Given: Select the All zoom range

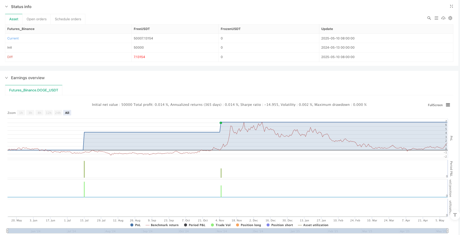Looking at the screenshot, I should pos(67,113).
